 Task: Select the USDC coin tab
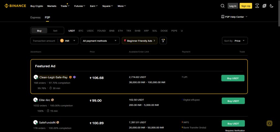point(90,31)
